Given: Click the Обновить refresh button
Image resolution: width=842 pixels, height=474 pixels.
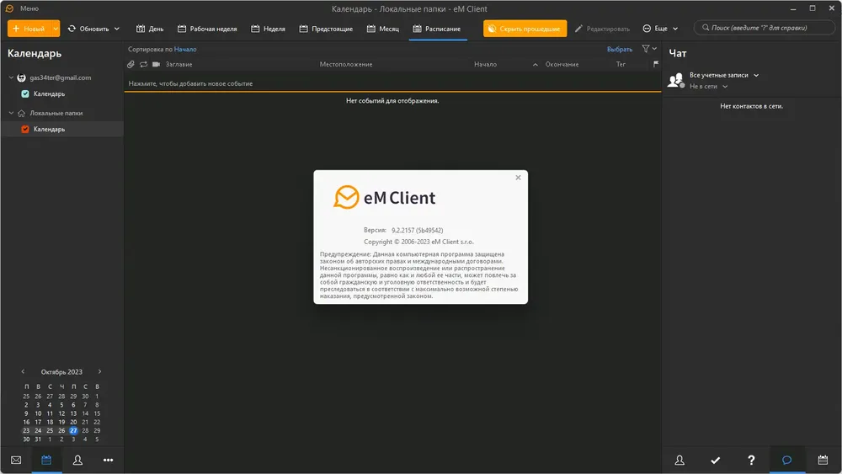Looking at the screenshot, I should point(88,29).
